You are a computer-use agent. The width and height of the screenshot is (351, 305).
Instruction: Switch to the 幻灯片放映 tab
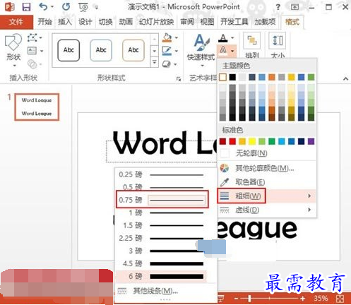click(x=156, y=22)
